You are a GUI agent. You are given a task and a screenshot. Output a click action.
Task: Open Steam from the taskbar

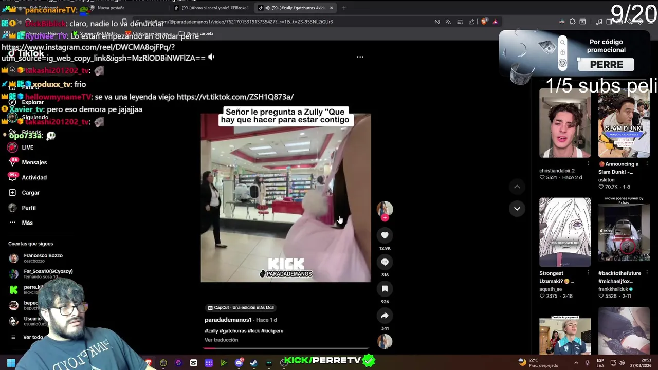click(x=253, y=363)
